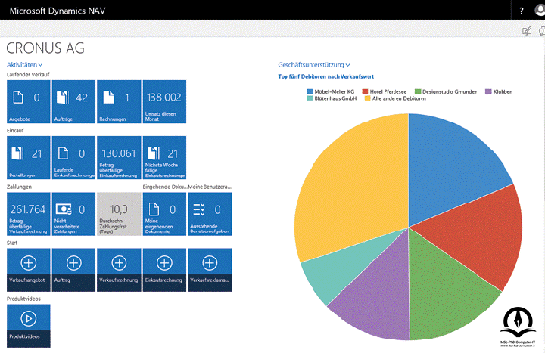Click the Möbel-Meller KG legend swatch
The width and height of the screenshot is (545, 353).
[x=310, y=91]
